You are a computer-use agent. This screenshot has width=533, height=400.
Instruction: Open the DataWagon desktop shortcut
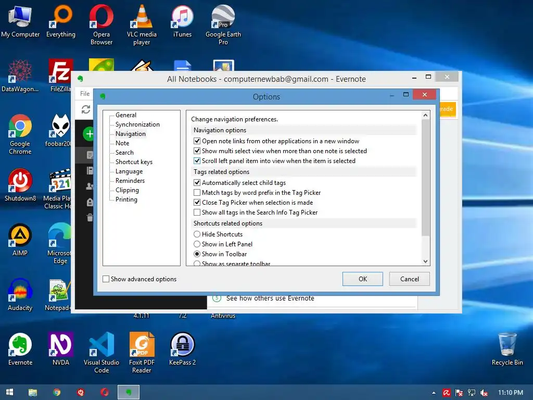[20, 76]
